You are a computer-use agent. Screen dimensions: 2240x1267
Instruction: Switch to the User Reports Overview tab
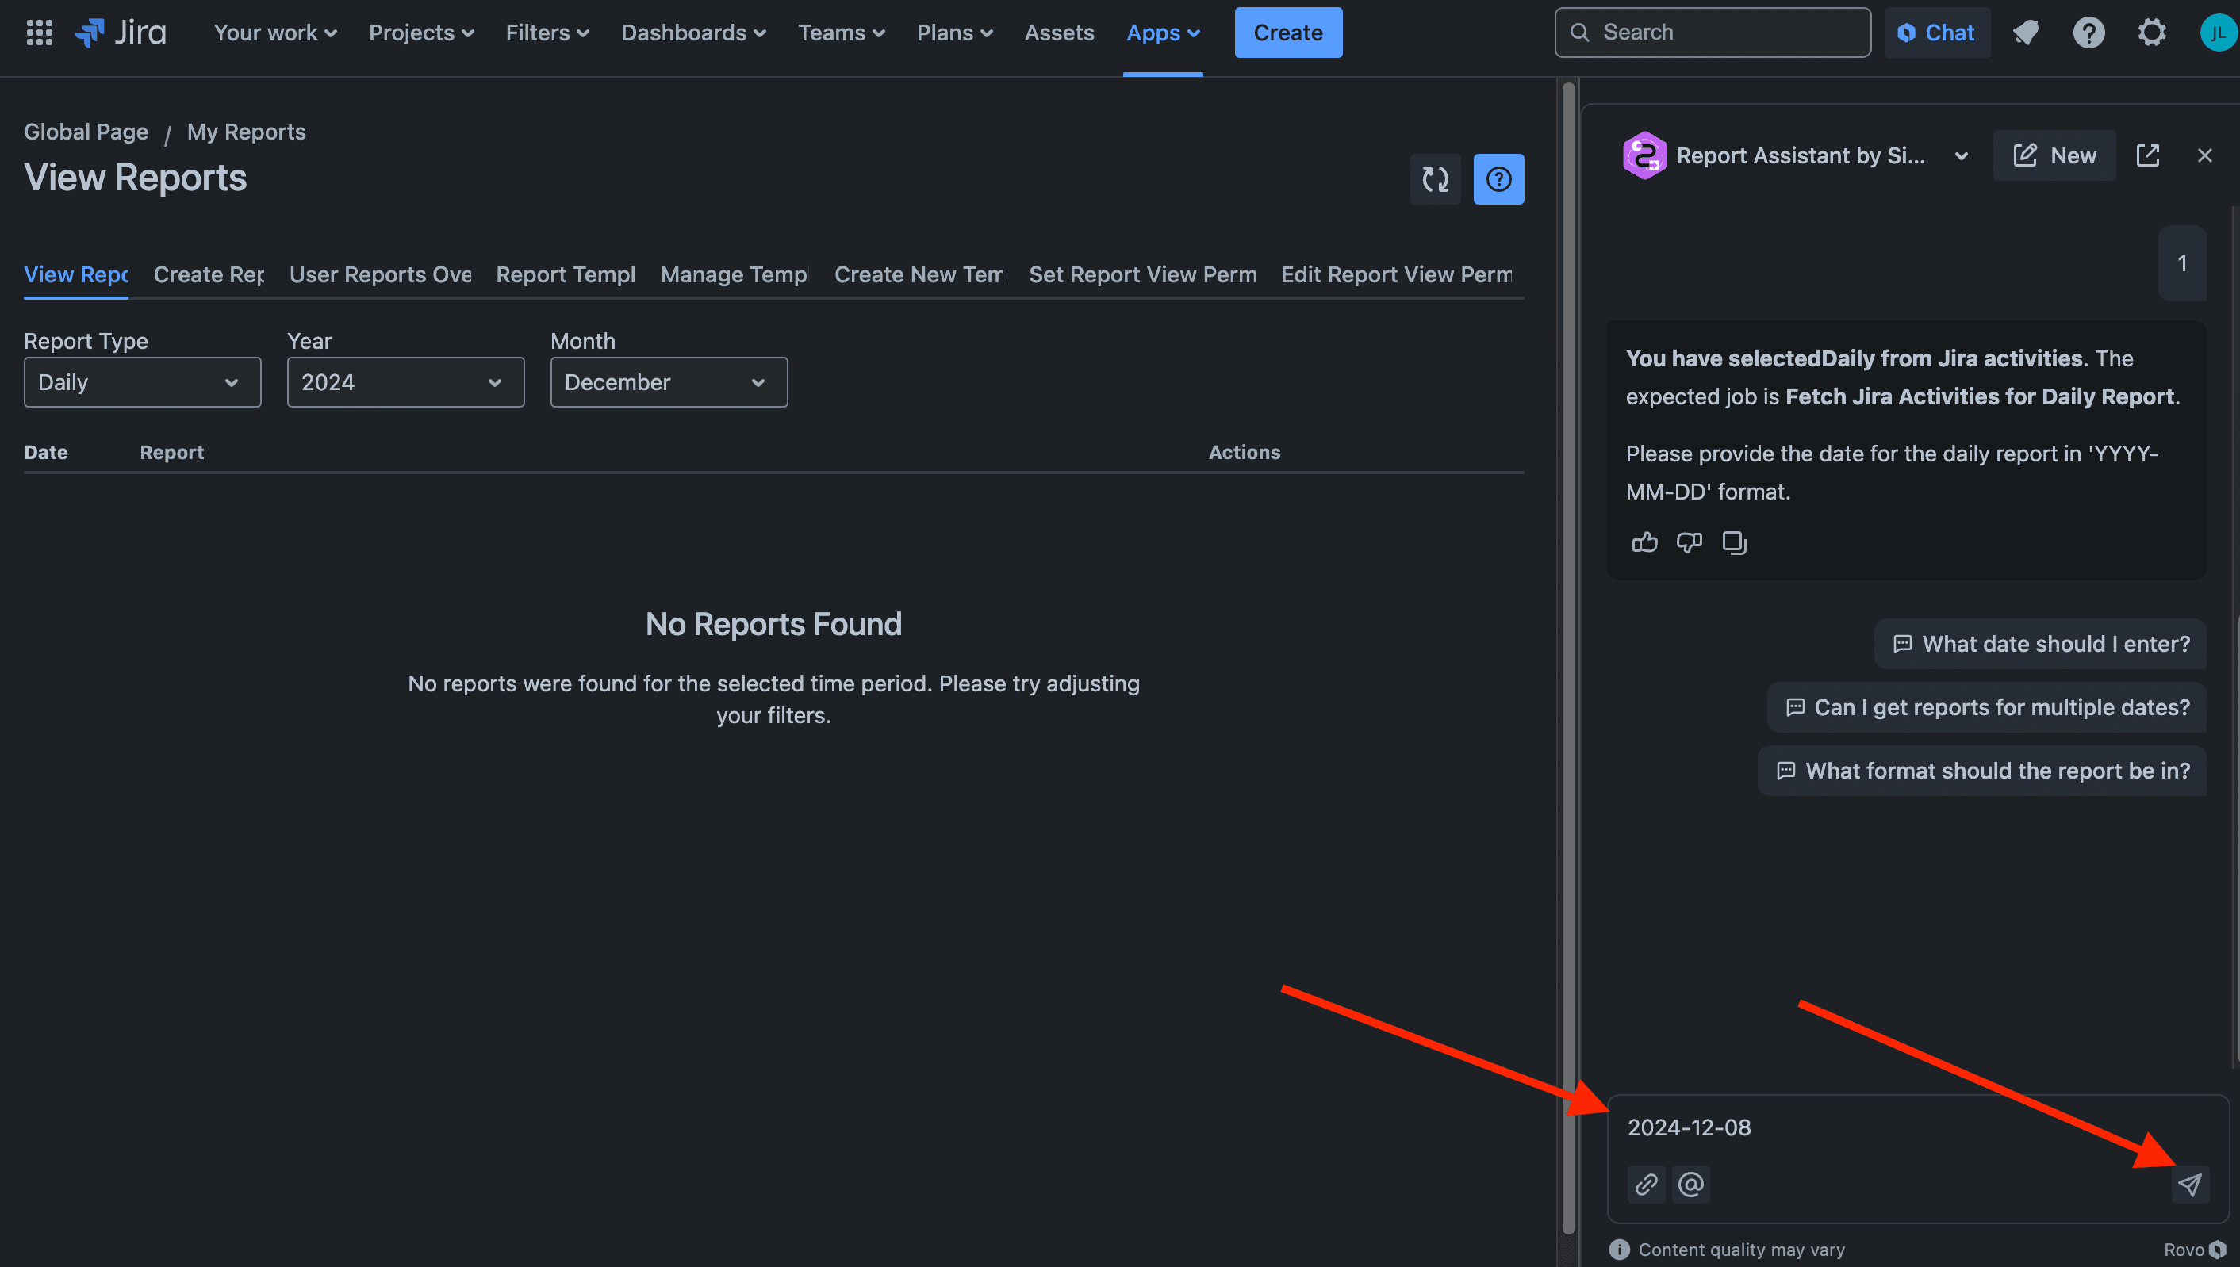(x=381, y=274)
